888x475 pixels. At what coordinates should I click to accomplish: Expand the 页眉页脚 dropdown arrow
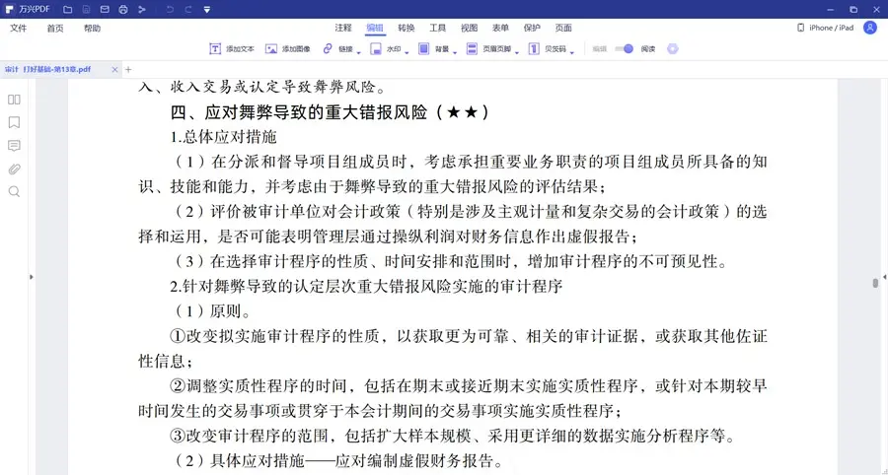tap(516, 52)
